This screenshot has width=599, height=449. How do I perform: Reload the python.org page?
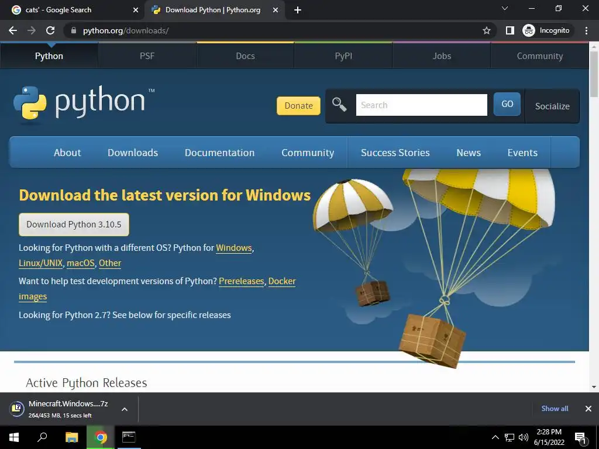(x=50, y=30)
